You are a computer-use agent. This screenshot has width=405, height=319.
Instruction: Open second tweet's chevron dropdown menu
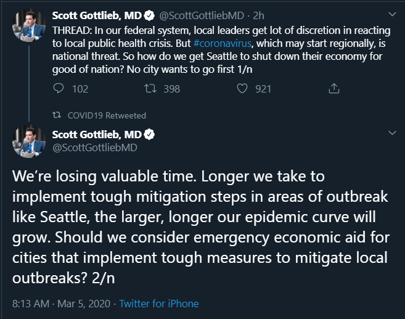click(392, 133)
